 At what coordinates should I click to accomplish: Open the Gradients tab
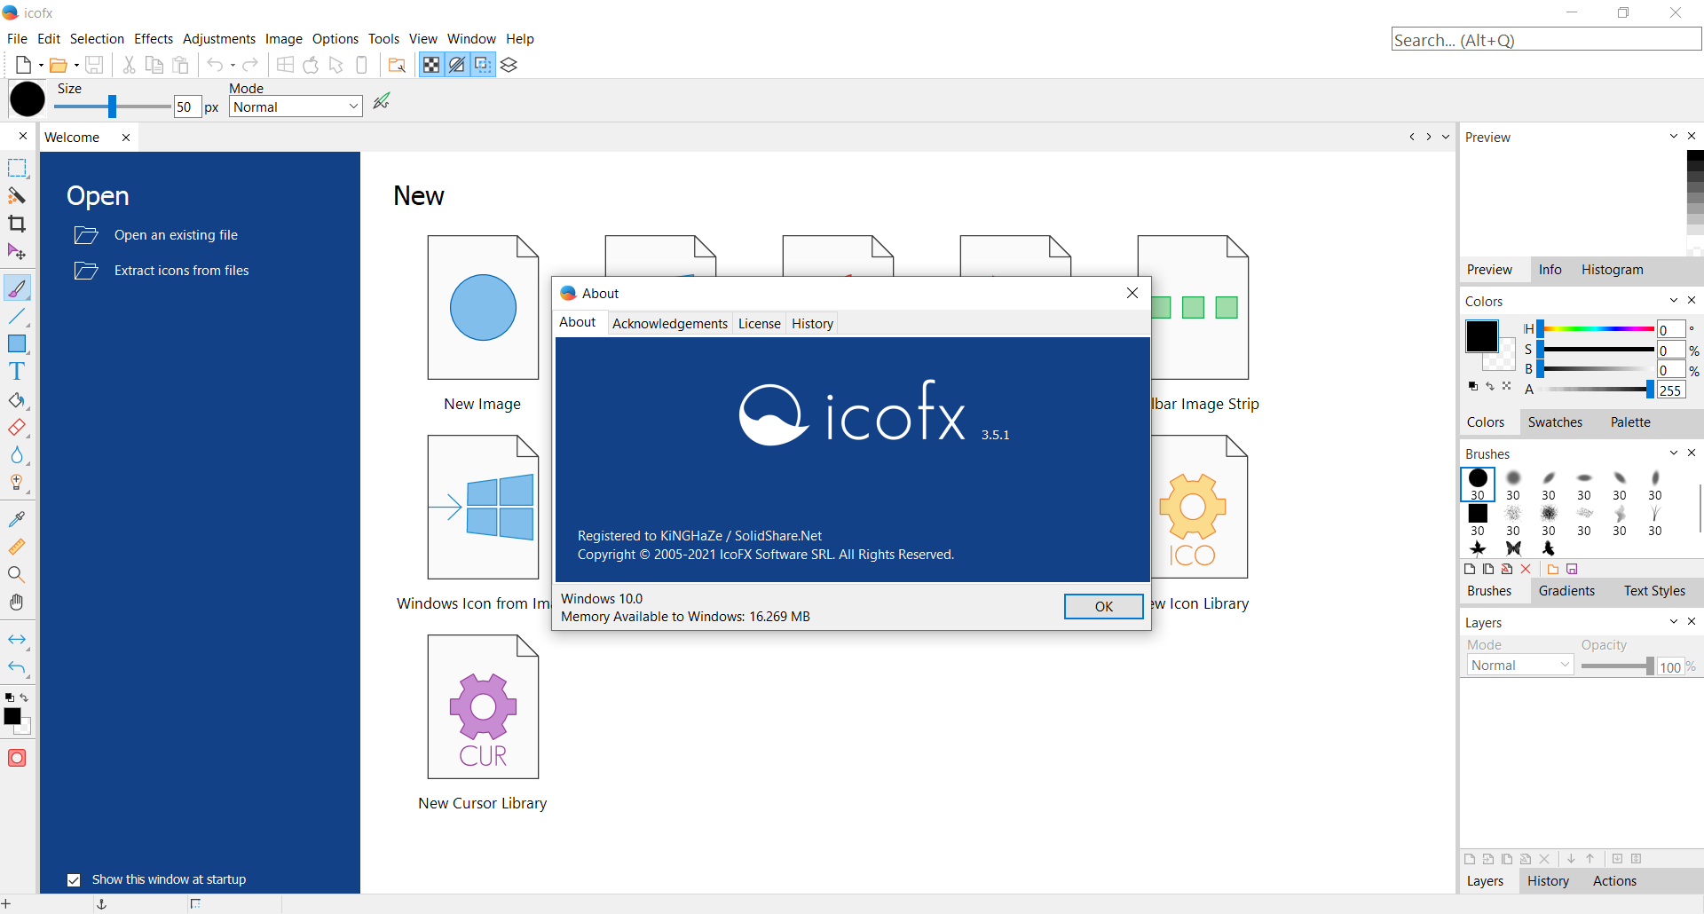[x=1566, y=590]
